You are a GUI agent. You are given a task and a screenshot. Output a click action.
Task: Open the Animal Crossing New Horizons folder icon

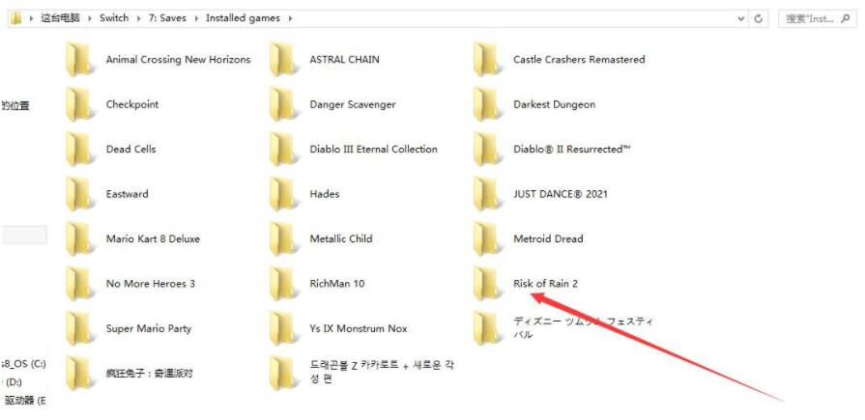[80, 60]
